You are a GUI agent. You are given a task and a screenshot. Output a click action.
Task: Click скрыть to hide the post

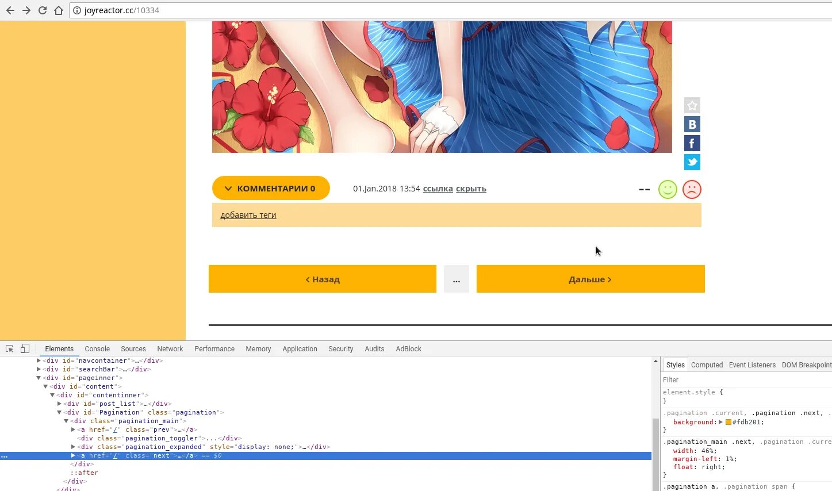coord(471,189)
